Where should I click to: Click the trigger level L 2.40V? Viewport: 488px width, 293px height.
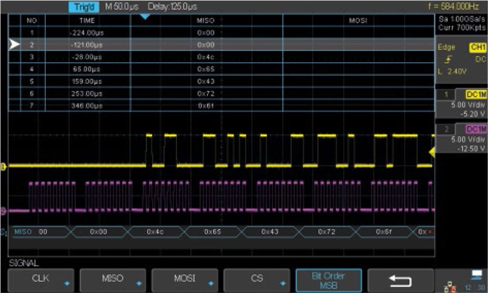pos(452,71)
